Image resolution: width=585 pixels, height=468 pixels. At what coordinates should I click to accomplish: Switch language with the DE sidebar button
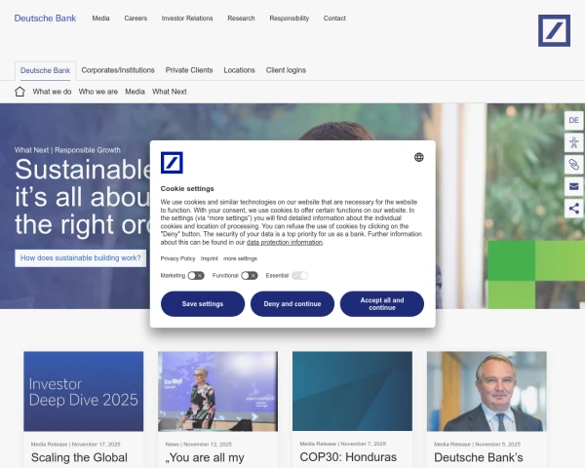[573, 120]
